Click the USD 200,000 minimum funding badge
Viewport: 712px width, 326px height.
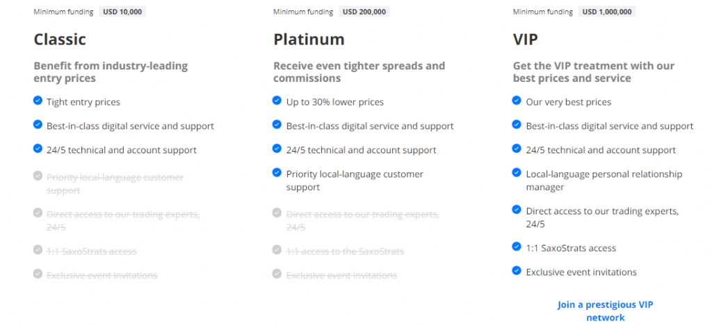pyautogui.click(x=364, y=12)
